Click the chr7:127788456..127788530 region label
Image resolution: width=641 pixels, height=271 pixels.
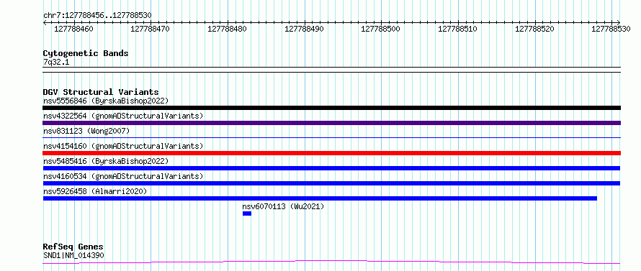tap(97, 16)
